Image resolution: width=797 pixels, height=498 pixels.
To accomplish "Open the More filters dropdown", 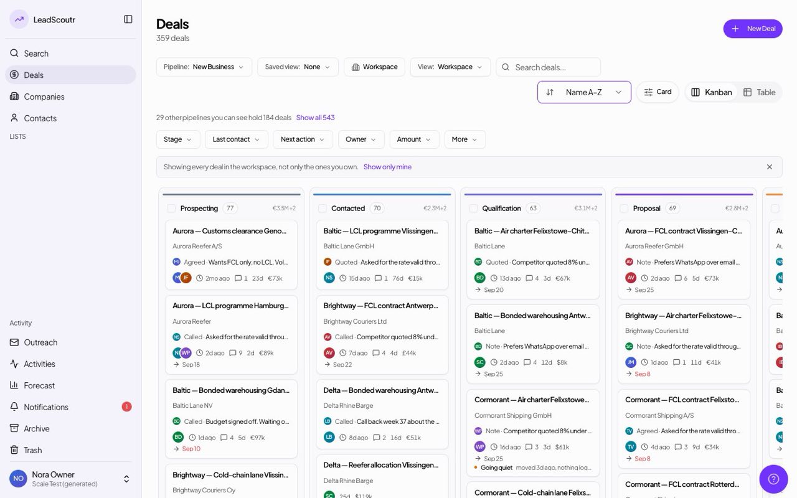I will point(465,139).
